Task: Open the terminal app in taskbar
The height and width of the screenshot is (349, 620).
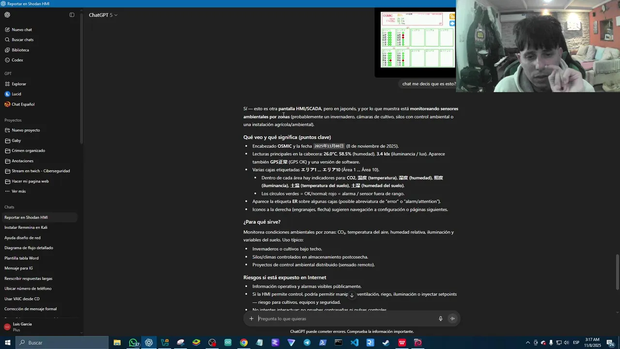Action: (x=339, y=343)
